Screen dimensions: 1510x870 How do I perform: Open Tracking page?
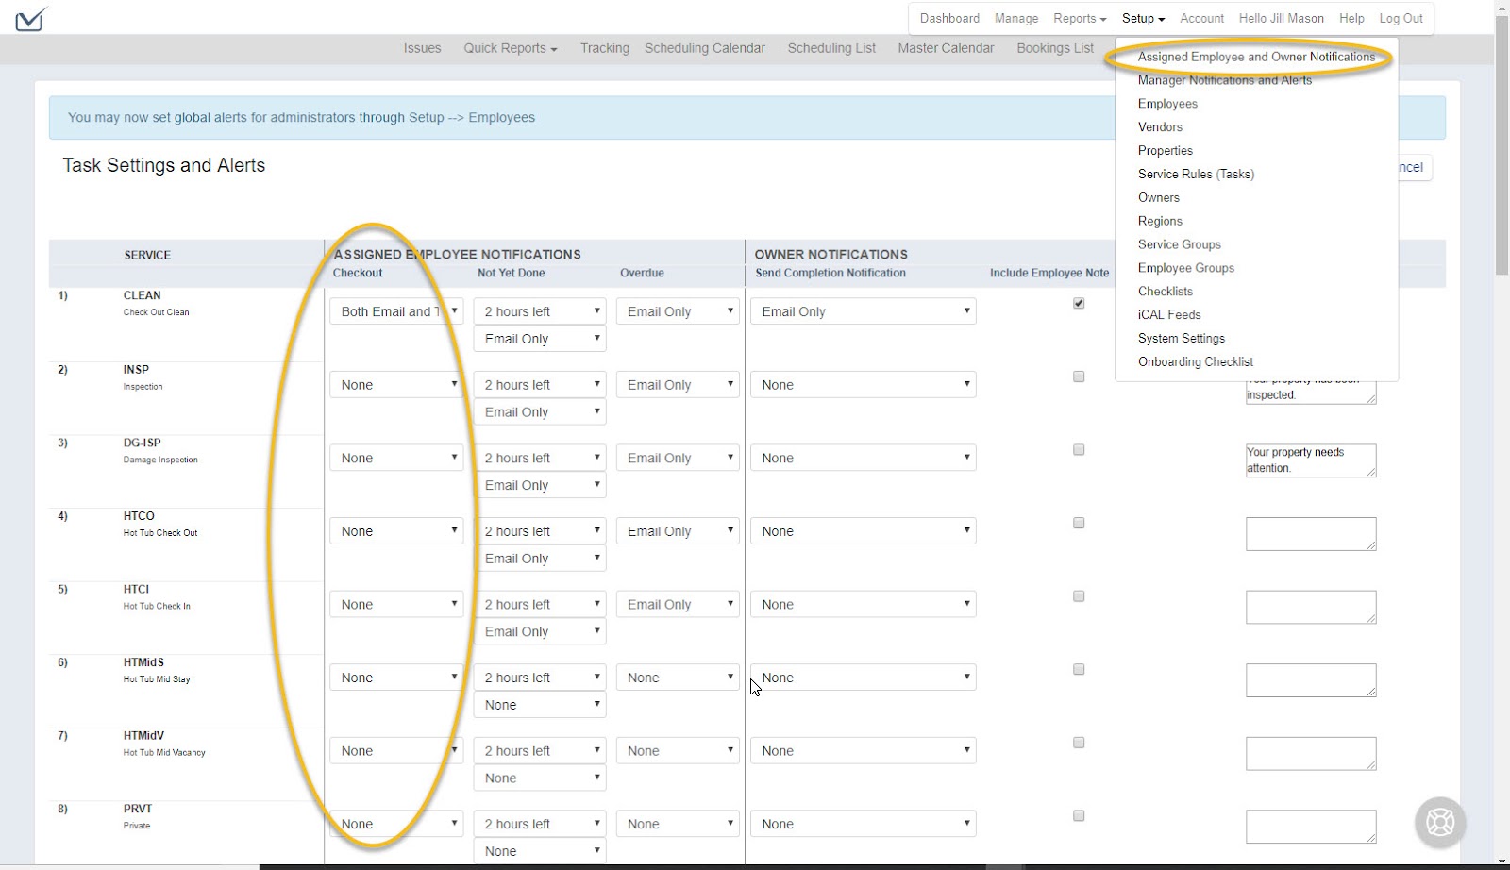pyautogui.click(x=605, y=48)
